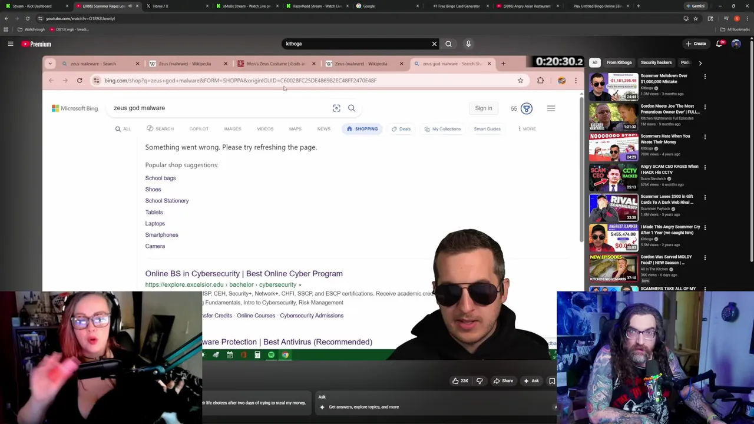Expand Bing MORE menu
The width and height of the screenshot is (754, 424).
coord(526,129)
